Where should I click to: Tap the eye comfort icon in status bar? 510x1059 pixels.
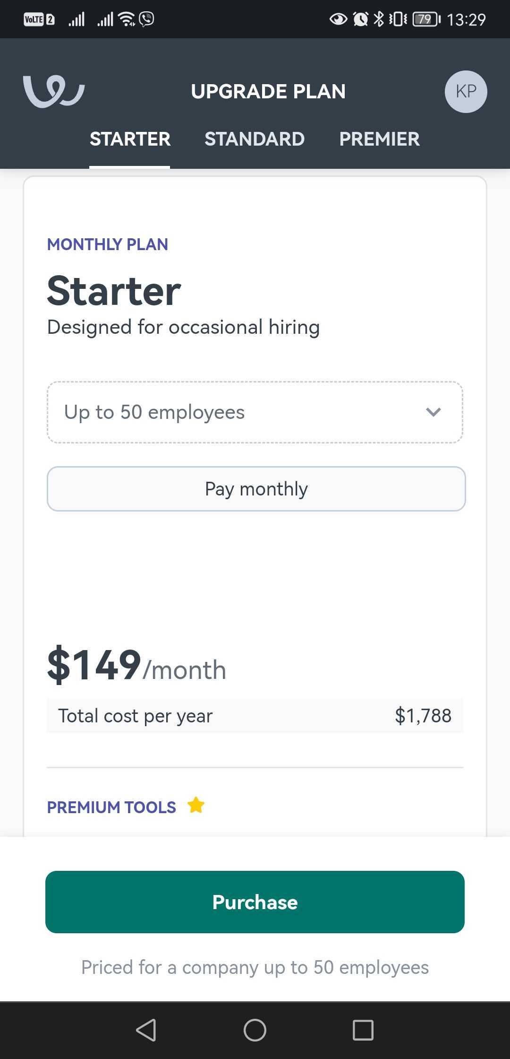point(338,19)
